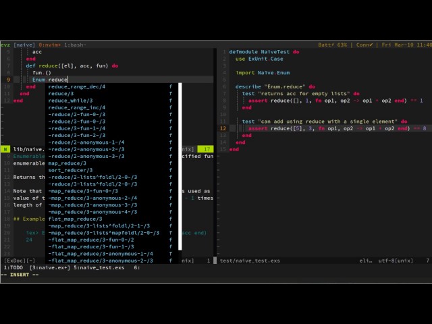Open vim tab number 6
The height and width of the screenshot is (324, 432).
pyautogui.click(x=137, y=268)
